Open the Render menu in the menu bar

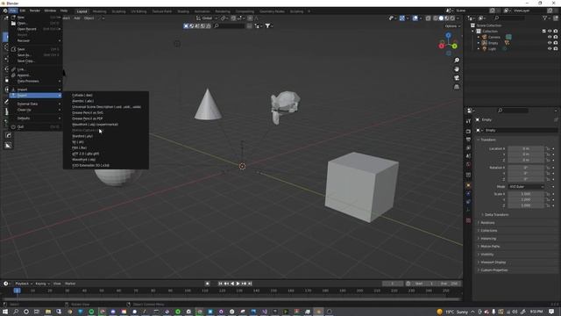coord(35,11)
